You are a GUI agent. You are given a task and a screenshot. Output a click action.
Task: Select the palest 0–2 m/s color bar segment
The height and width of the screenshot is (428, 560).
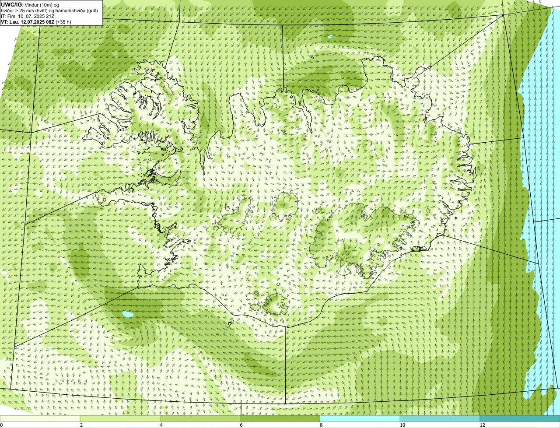40,418
